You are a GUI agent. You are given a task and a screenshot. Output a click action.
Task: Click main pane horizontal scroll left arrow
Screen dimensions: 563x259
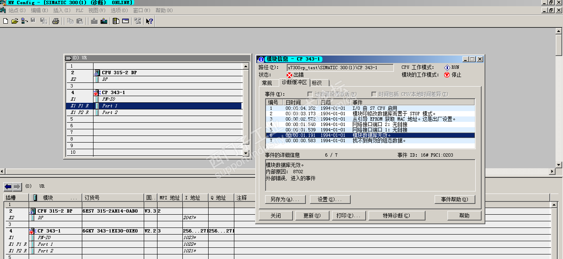click(3, 171)
